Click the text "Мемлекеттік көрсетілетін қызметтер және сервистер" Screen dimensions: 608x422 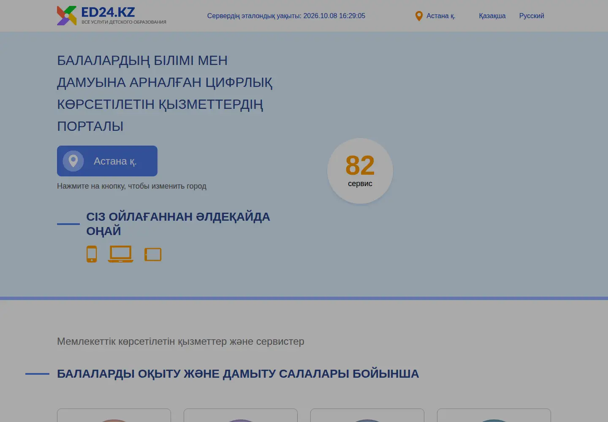(x=181, y=341)
